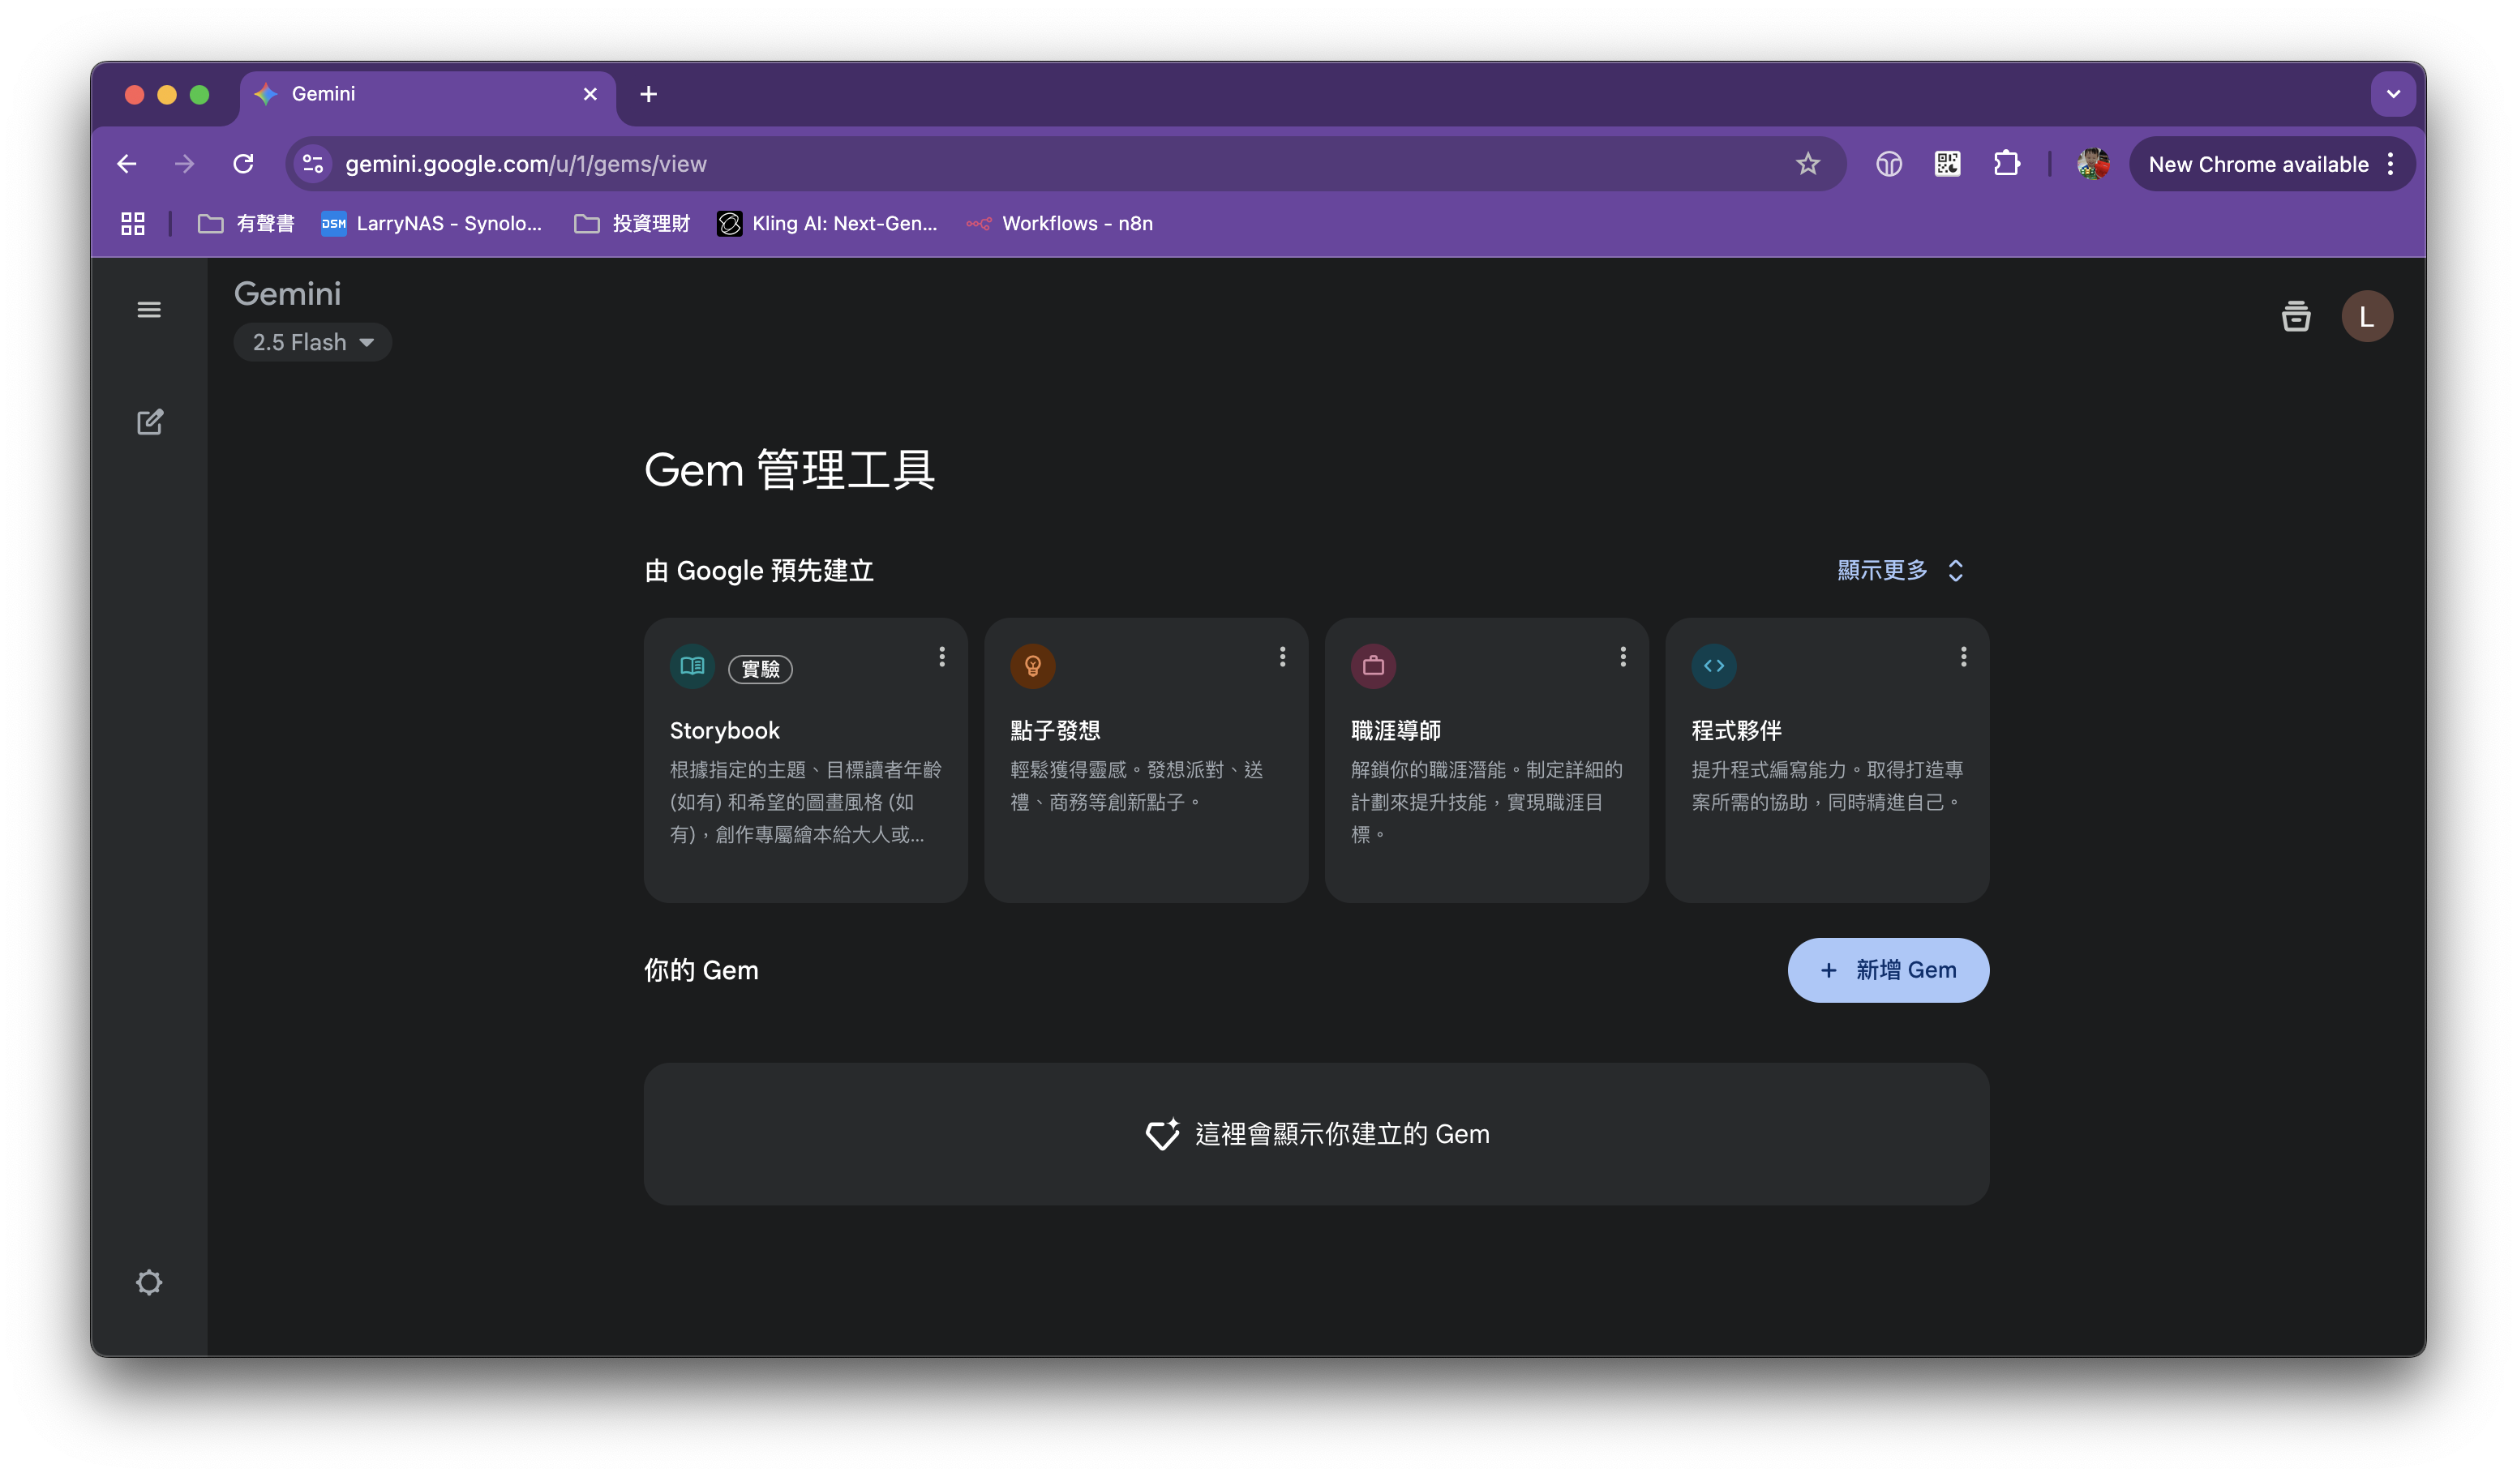Click the 點子發想 lightbulb icon
This screenshot has height=1477, width=2517.
(x=1033, y=666)
